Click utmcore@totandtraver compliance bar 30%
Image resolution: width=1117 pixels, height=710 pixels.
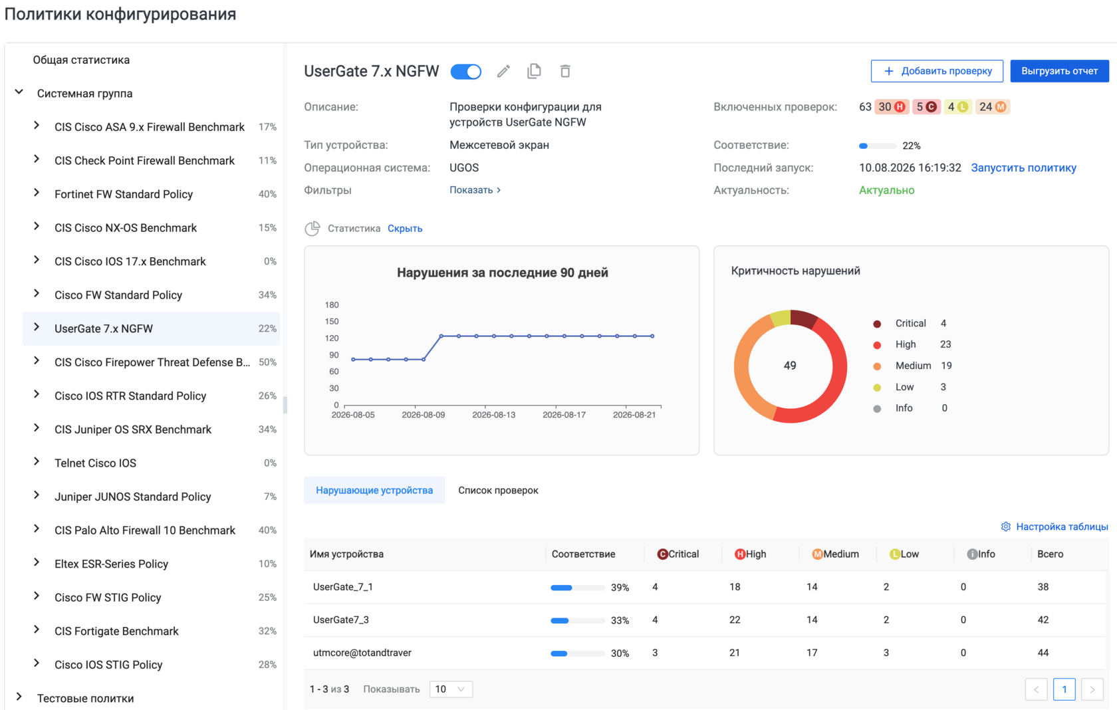[577, 653]
